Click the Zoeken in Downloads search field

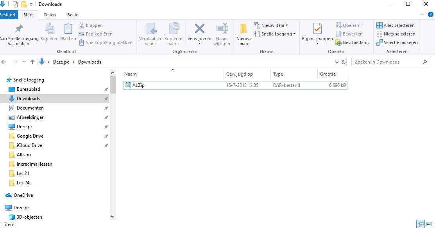[388, 62]
